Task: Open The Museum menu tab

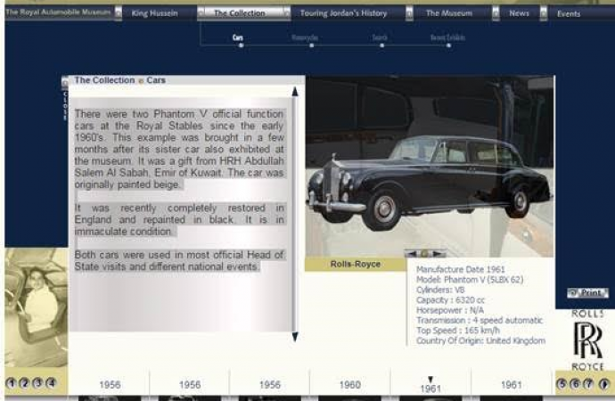Action: [x=449, y=13]
